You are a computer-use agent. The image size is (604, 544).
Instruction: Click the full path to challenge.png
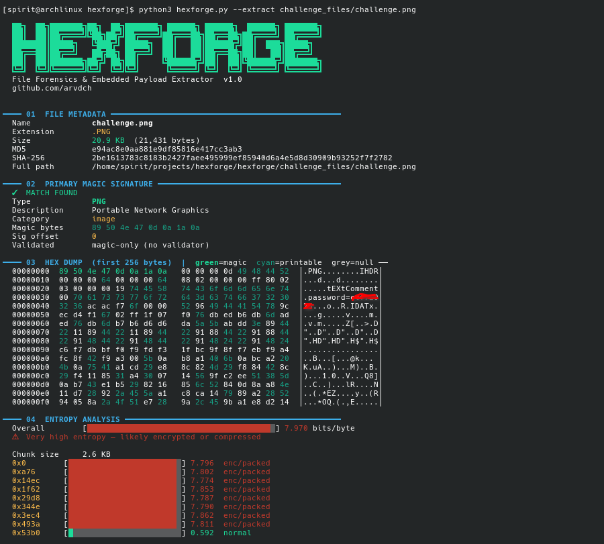[x=254, y=166]
